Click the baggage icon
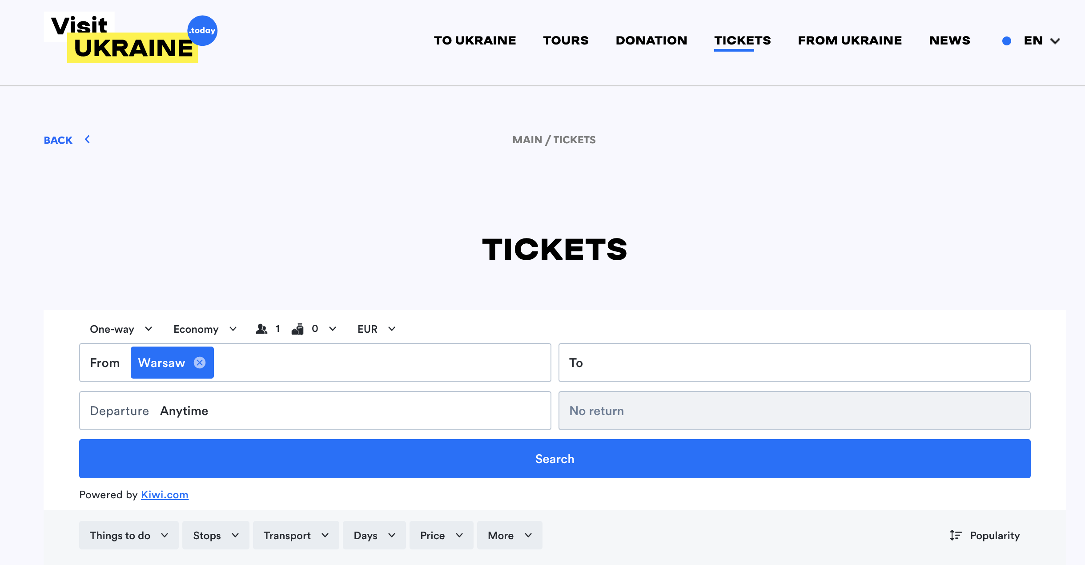 297,329
